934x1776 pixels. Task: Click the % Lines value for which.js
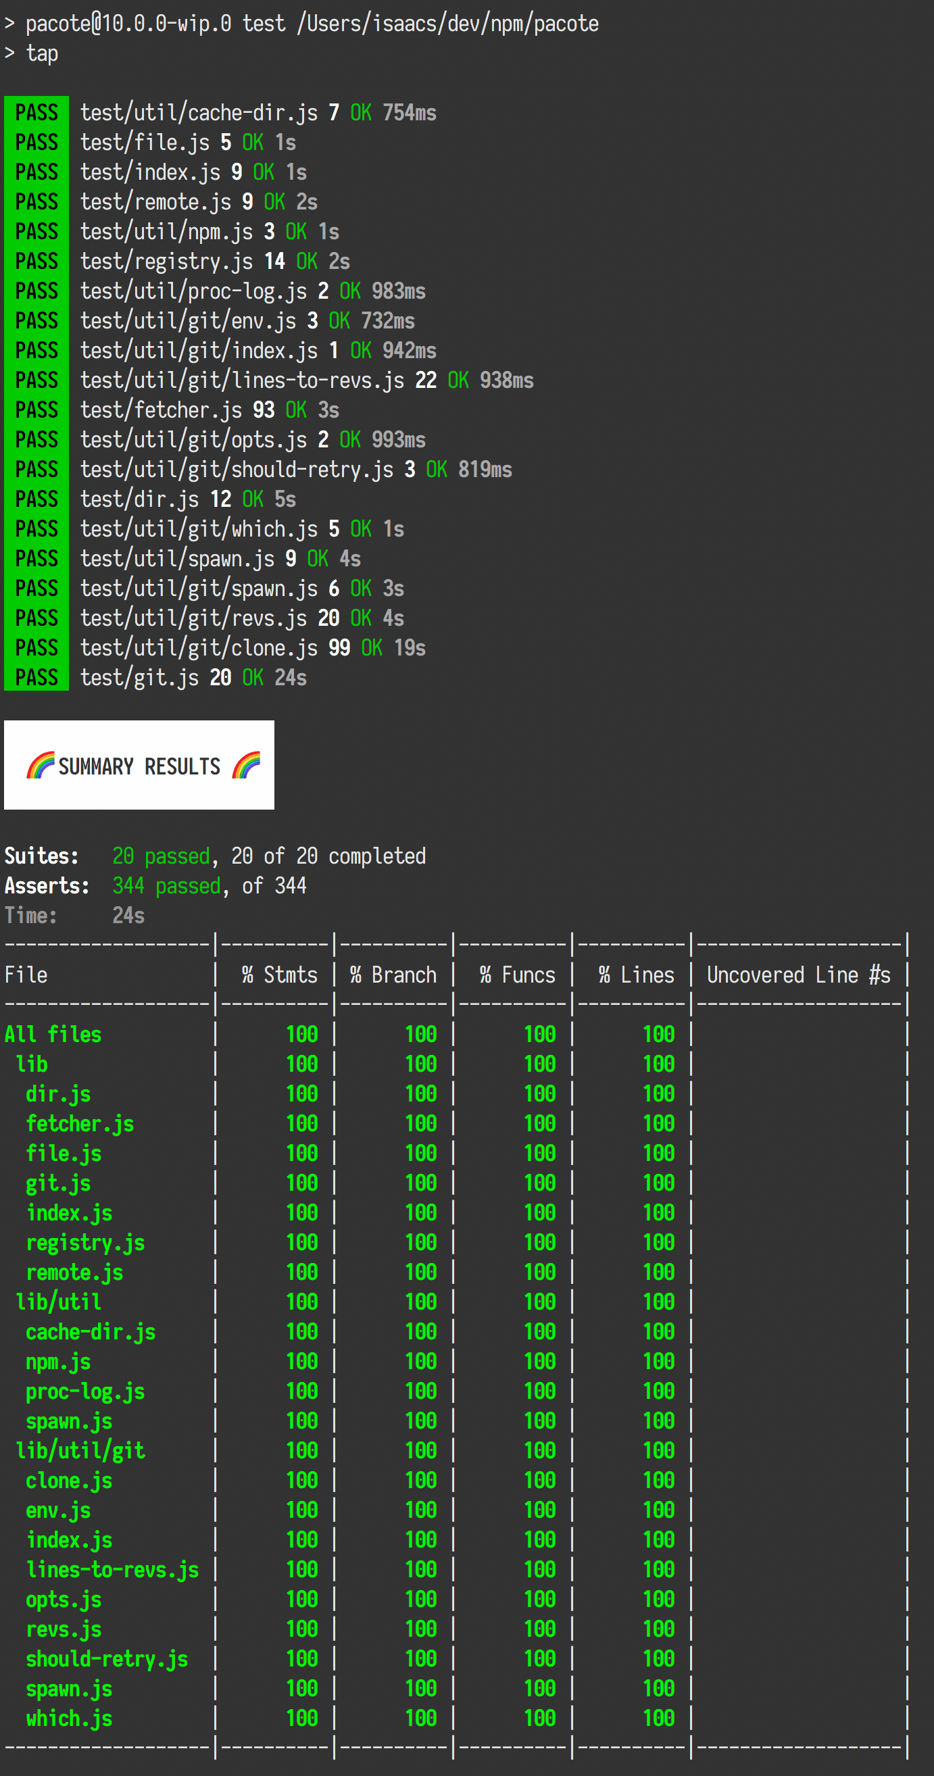coord(658,1717)
